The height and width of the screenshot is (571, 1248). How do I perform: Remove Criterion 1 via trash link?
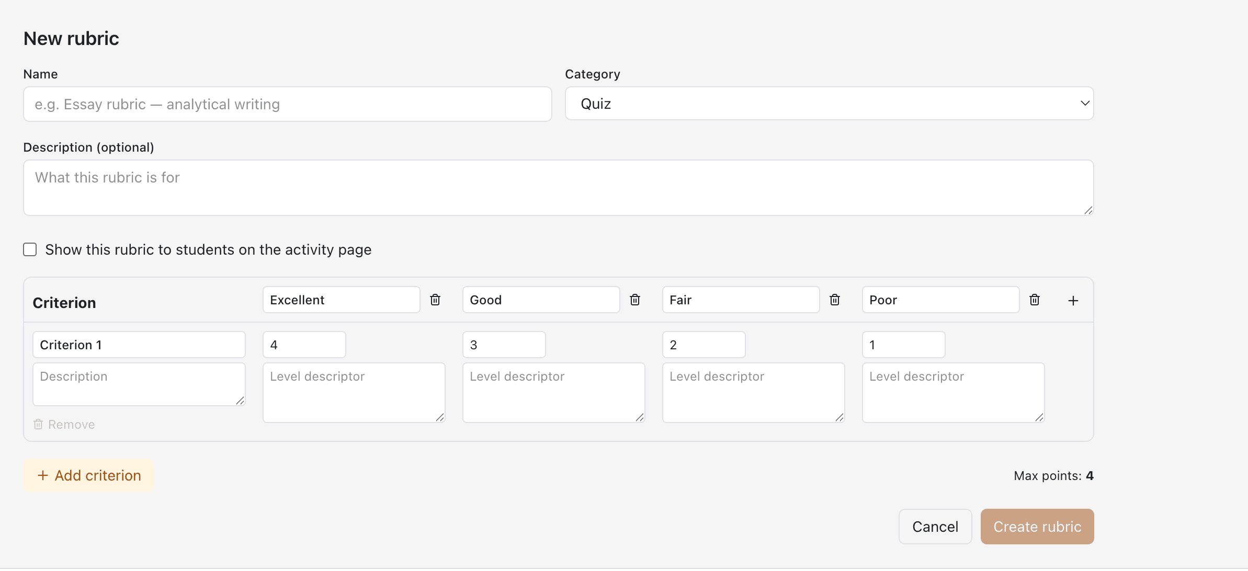tap(64, 425)
